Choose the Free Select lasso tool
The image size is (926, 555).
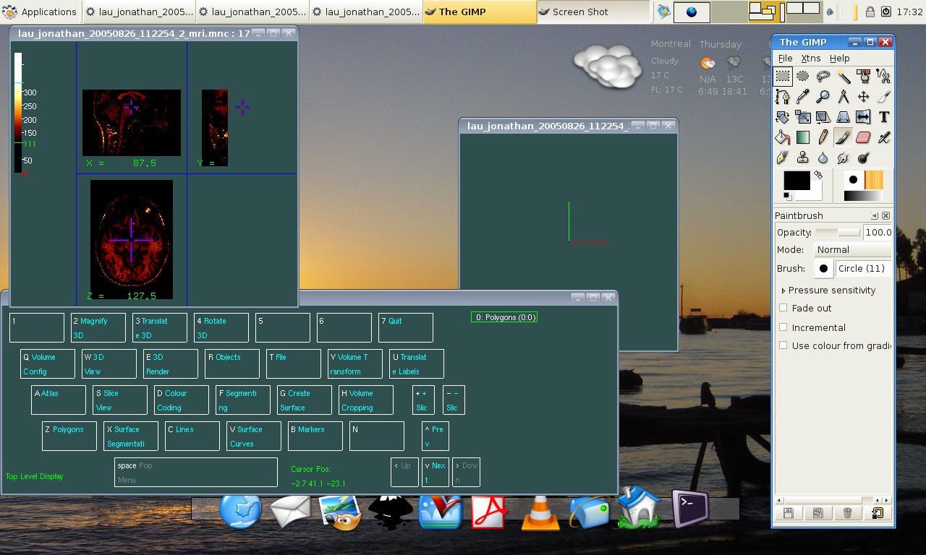(x=823, y=76)
